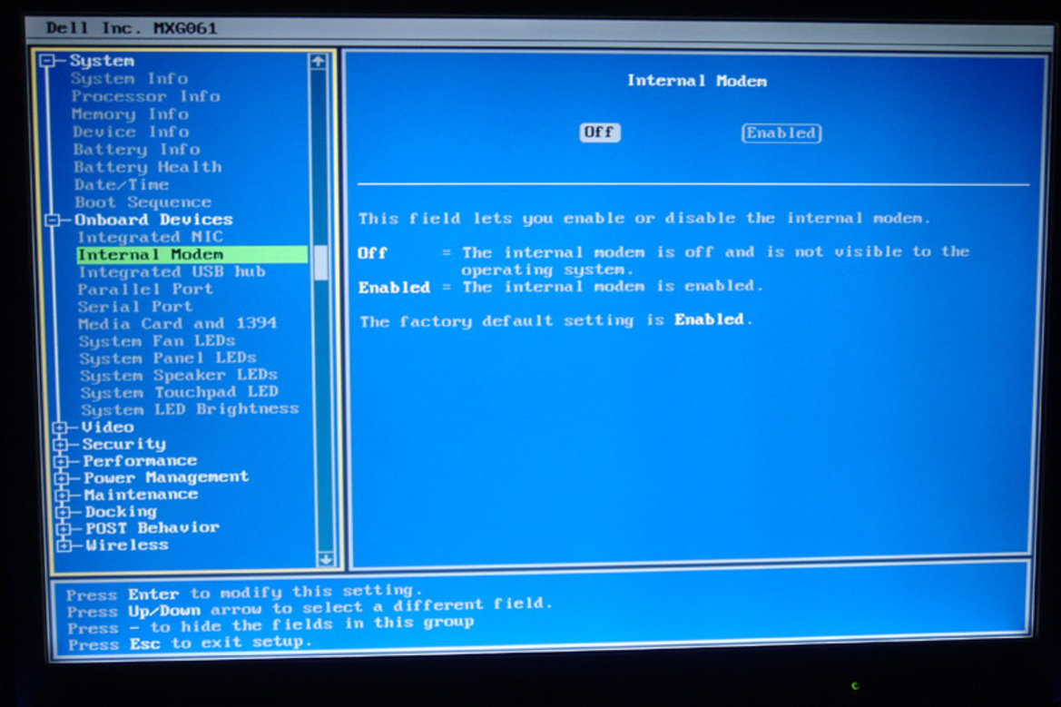Click the tree panel scrollbar thumb
The image size is (1061, 707).
321,262
